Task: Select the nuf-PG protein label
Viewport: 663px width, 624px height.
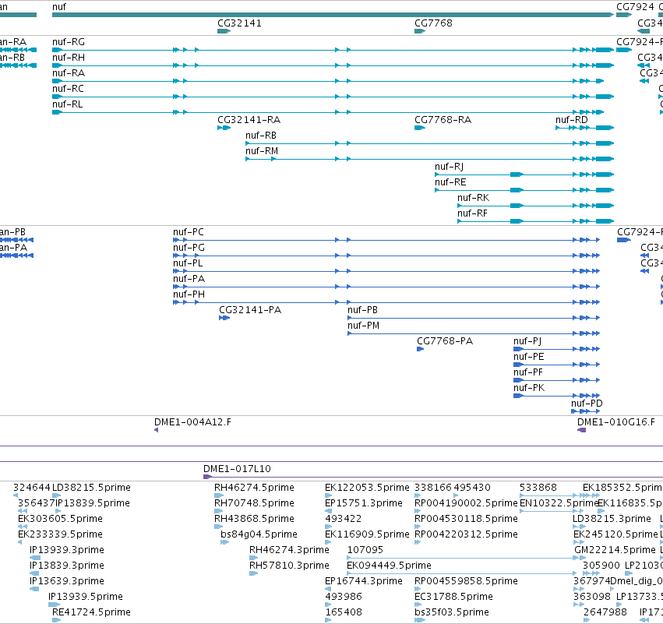Action: click(x=189, y=249)
